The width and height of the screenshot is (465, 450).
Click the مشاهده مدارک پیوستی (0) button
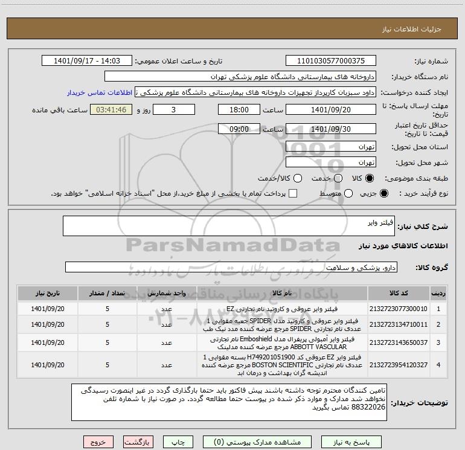(257, 442)
